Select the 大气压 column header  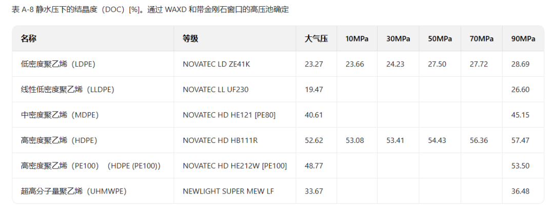(x=316, y=39)
